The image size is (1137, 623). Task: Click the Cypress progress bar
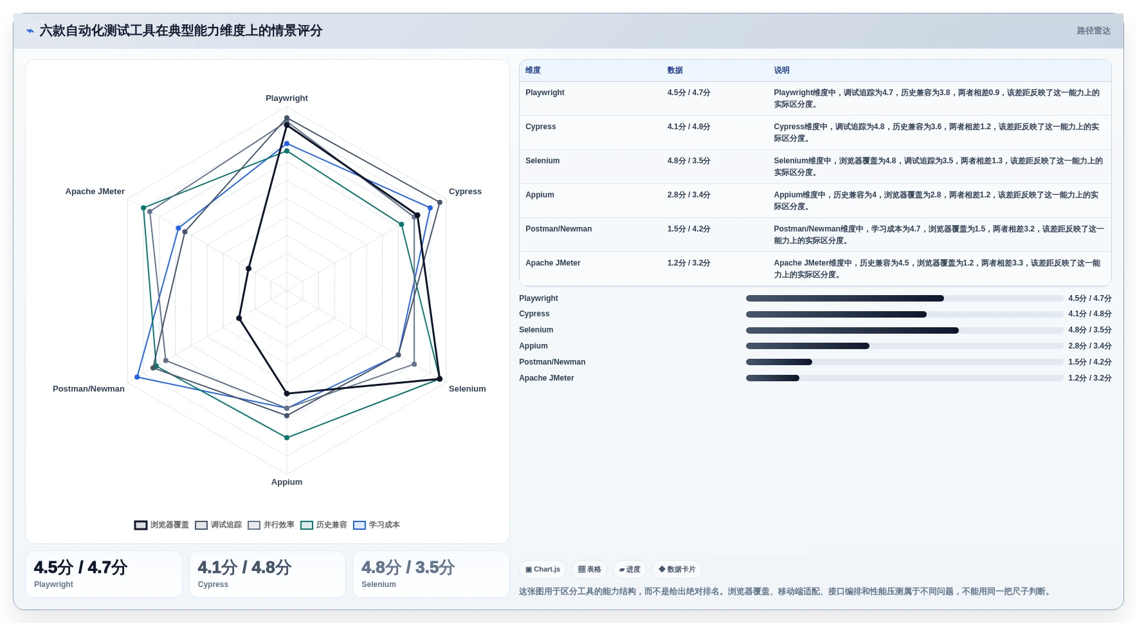(904, 314)
